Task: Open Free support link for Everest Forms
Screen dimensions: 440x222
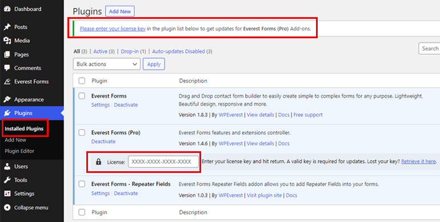Action: coord(308,115)
